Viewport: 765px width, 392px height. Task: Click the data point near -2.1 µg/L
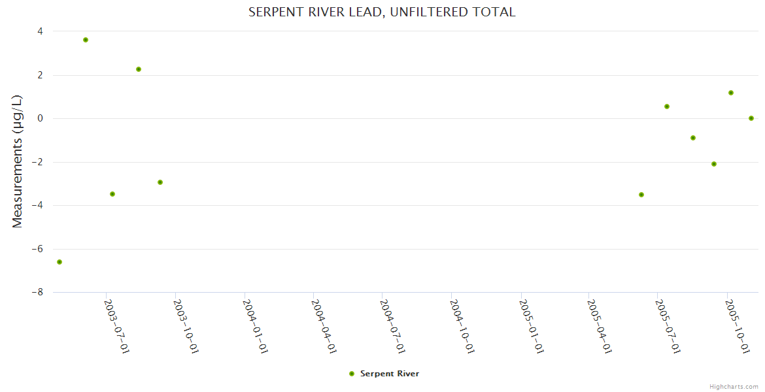[x=714, y=164]
